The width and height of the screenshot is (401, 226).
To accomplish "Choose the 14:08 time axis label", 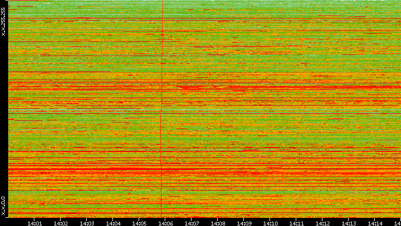I will 217,223.
